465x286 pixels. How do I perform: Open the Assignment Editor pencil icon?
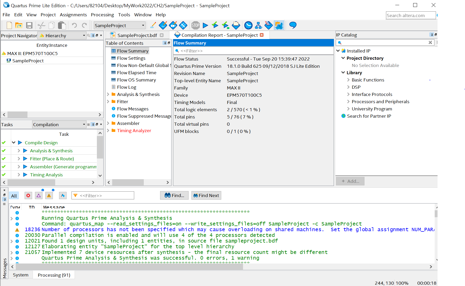coord(153,25)
